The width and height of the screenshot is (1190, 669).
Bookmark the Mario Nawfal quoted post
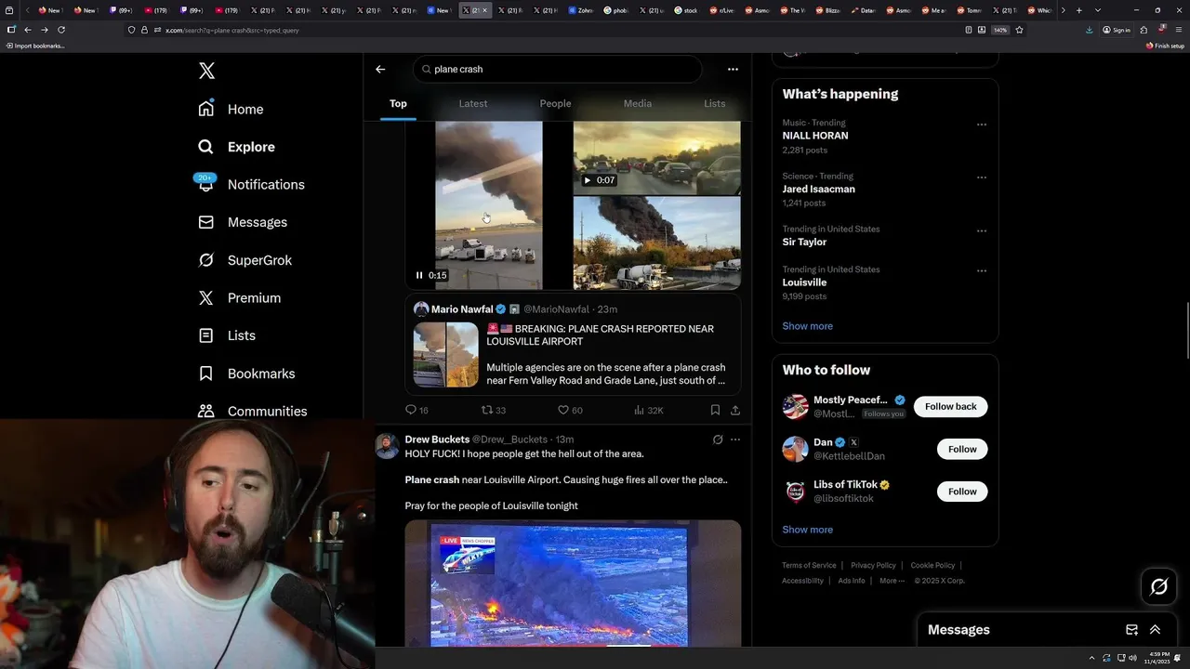715,410
